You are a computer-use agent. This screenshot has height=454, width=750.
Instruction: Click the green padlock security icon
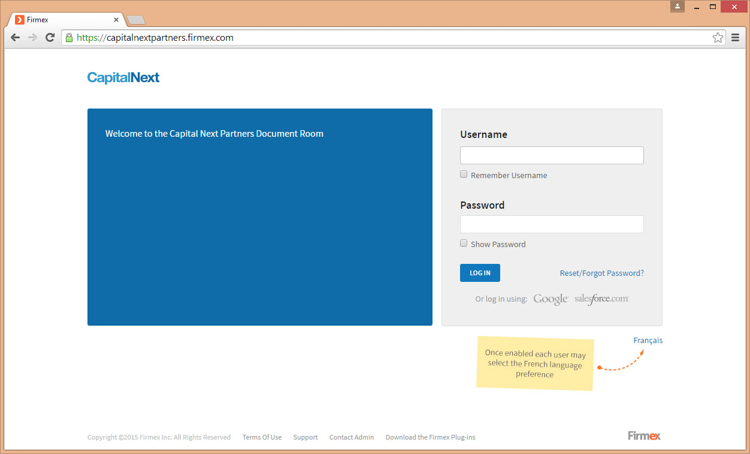coord(69,38)
